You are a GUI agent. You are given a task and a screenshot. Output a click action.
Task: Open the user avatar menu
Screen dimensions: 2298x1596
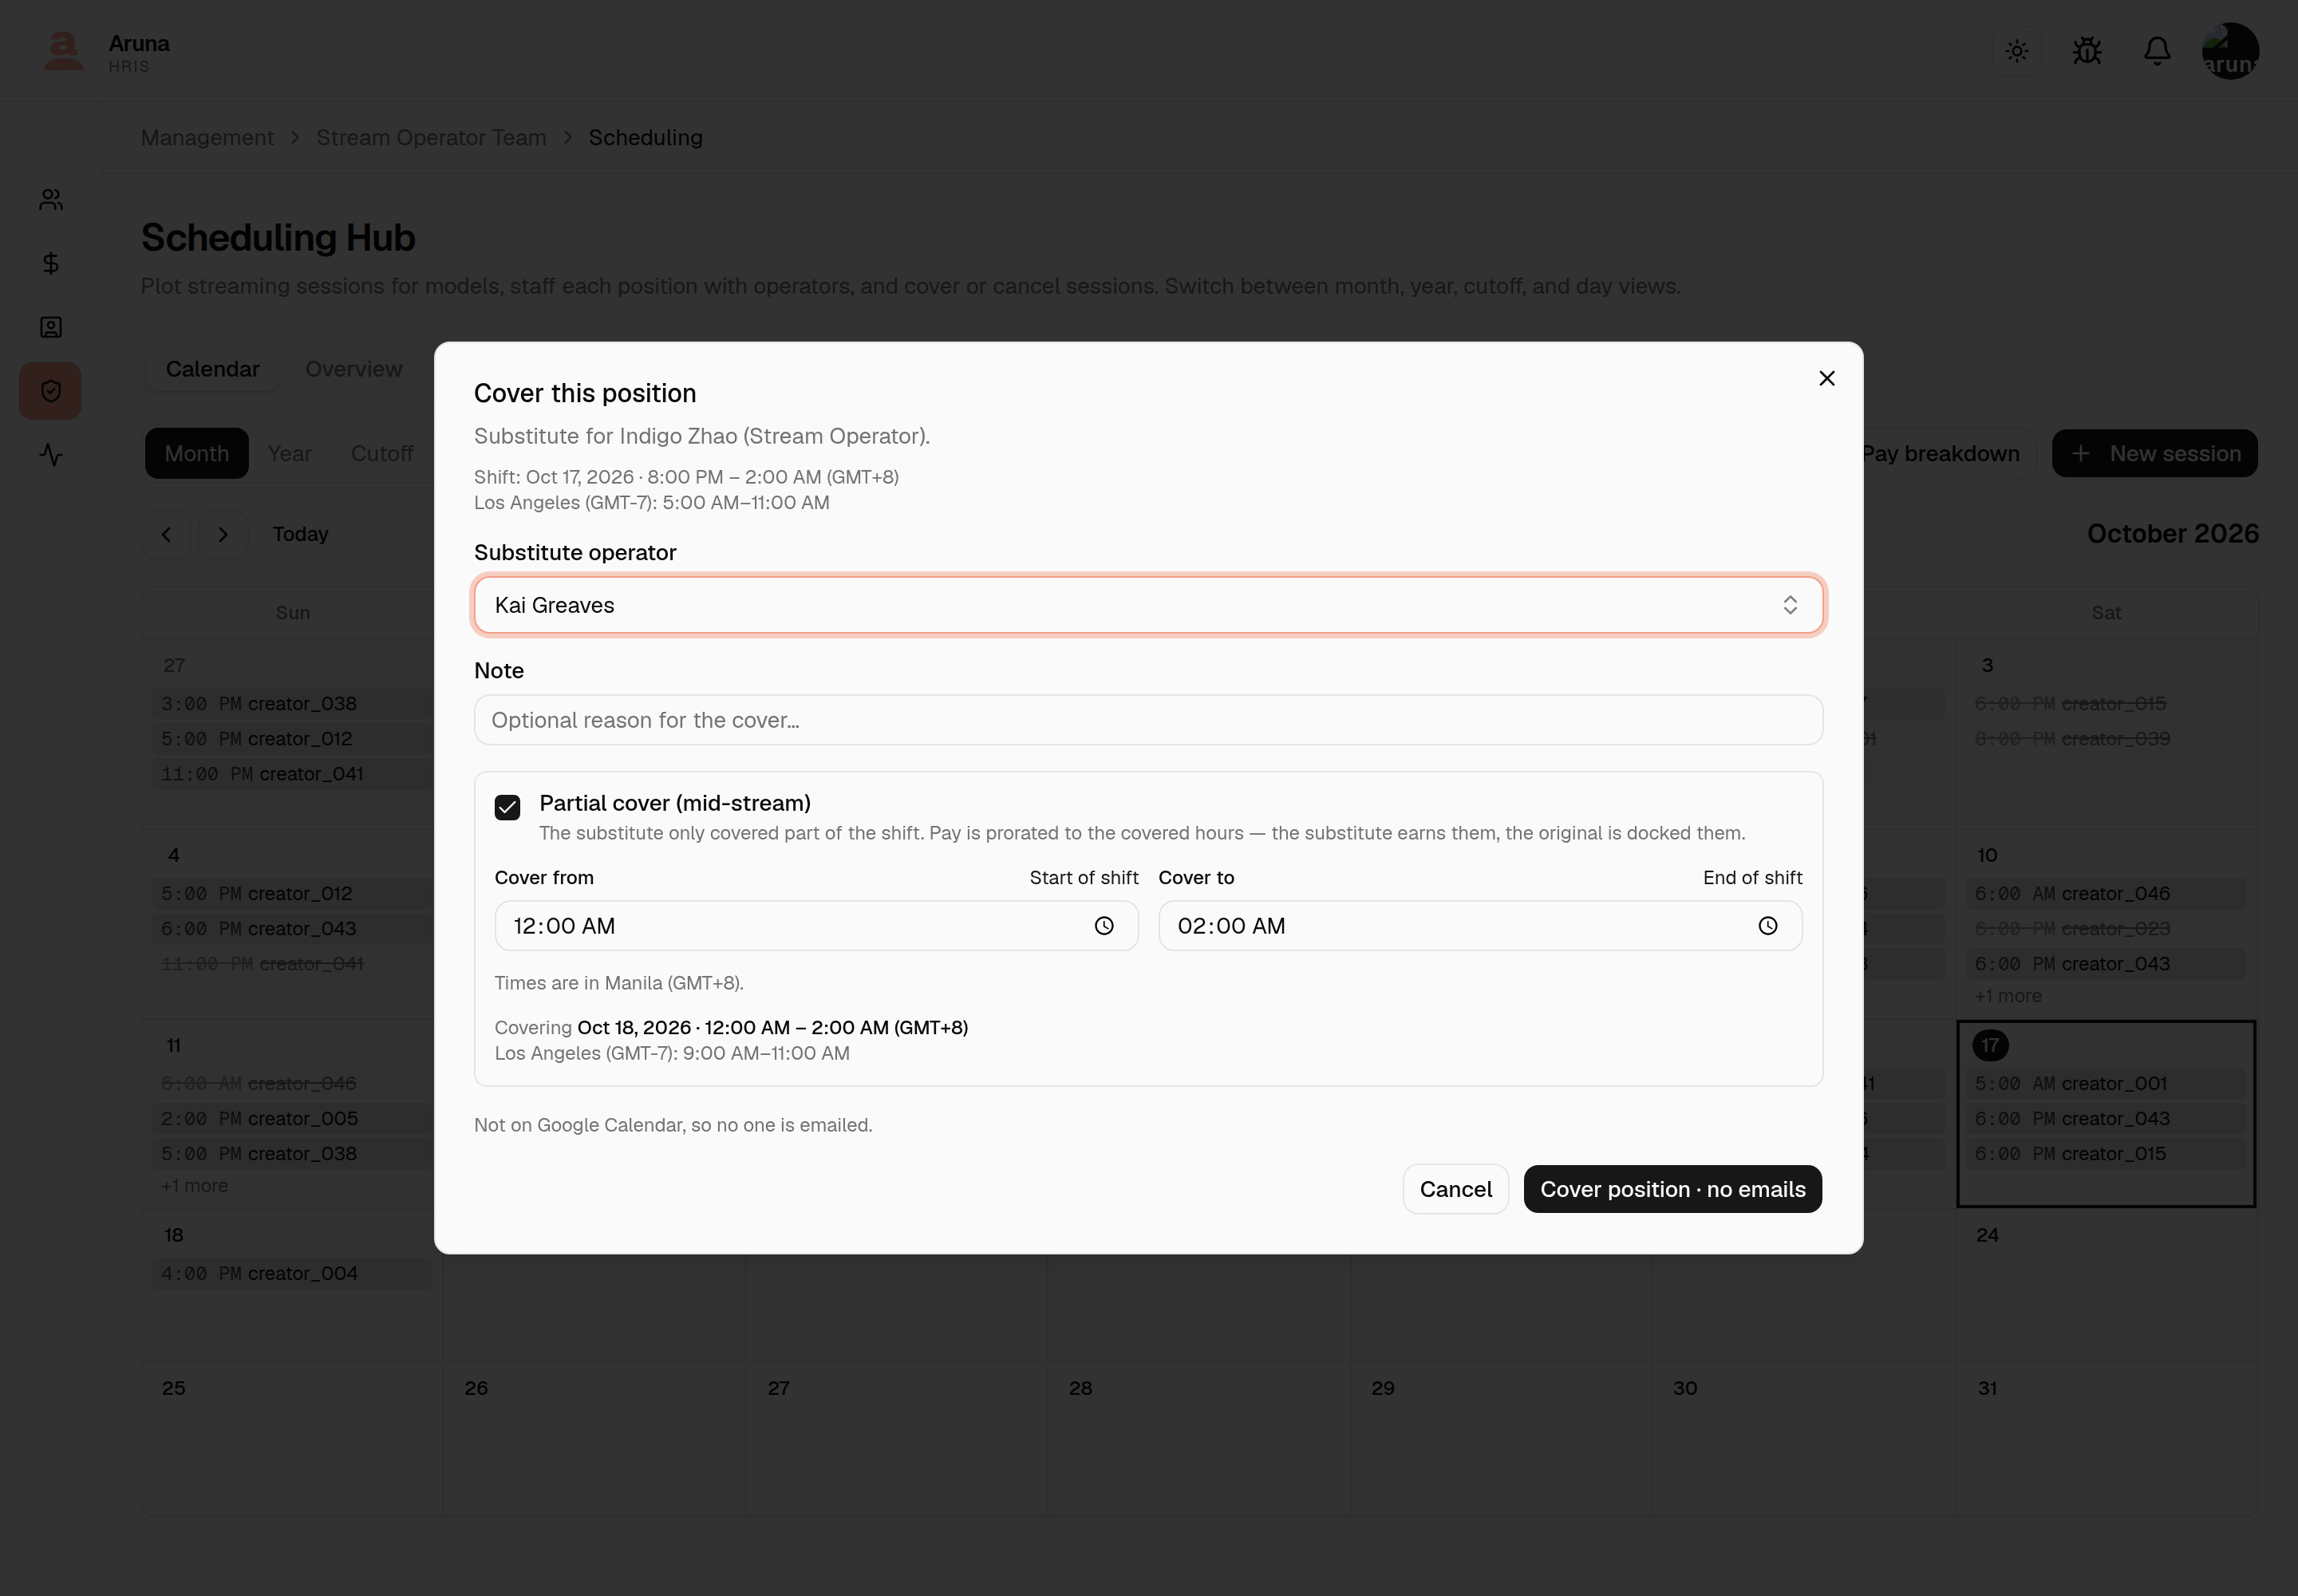2230,51
